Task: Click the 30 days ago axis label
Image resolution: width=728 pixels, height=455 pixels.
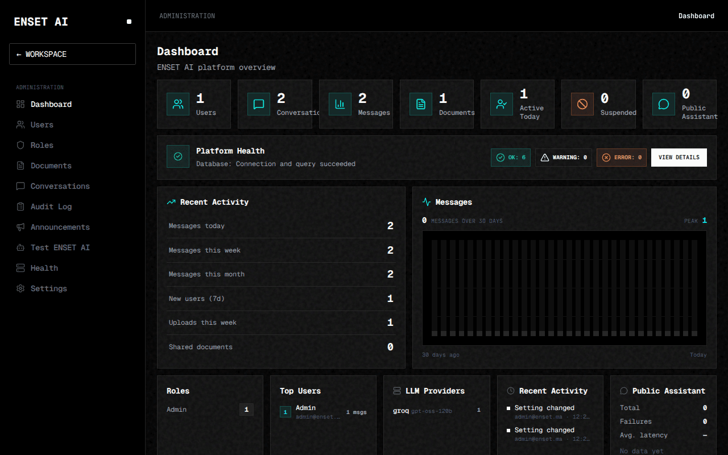Action: [x=441, y=355]
